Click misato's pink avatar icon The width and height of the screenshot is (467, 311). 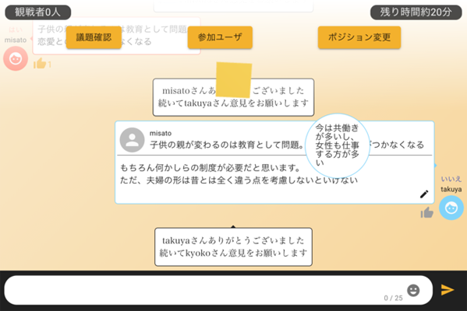(x=16, y=58)
